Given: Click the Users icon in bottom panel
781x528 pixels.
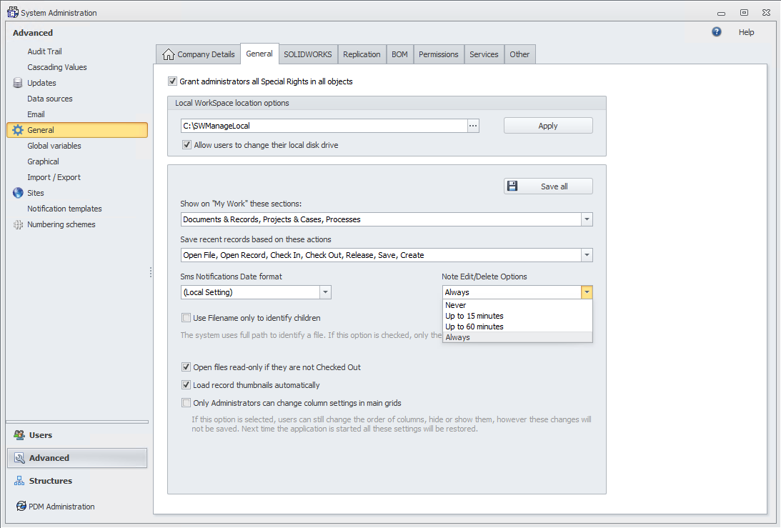Looking at the screenshot, I should coord(19,435).
